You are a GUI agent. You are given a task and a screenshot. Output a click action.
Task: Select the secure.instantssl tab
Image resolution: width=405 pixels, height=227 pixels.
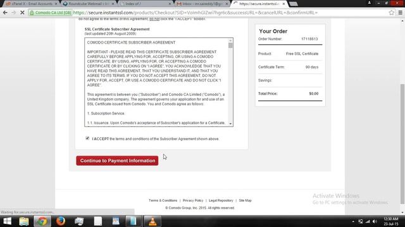[x=258, y=4]
